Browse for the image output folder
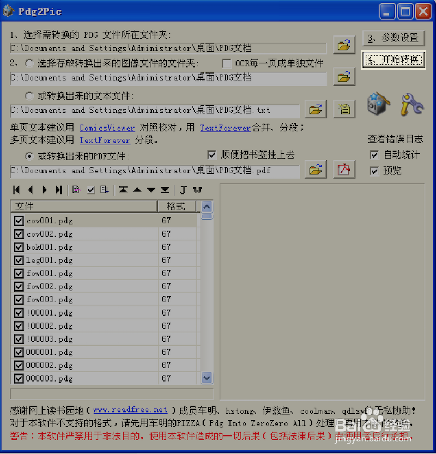Screen dimensions: 436x454 pos(344,77)
